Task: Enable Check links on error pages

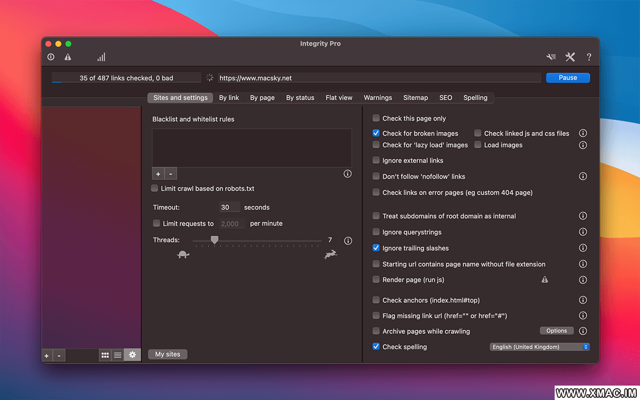Action: (x=377, y=193)
